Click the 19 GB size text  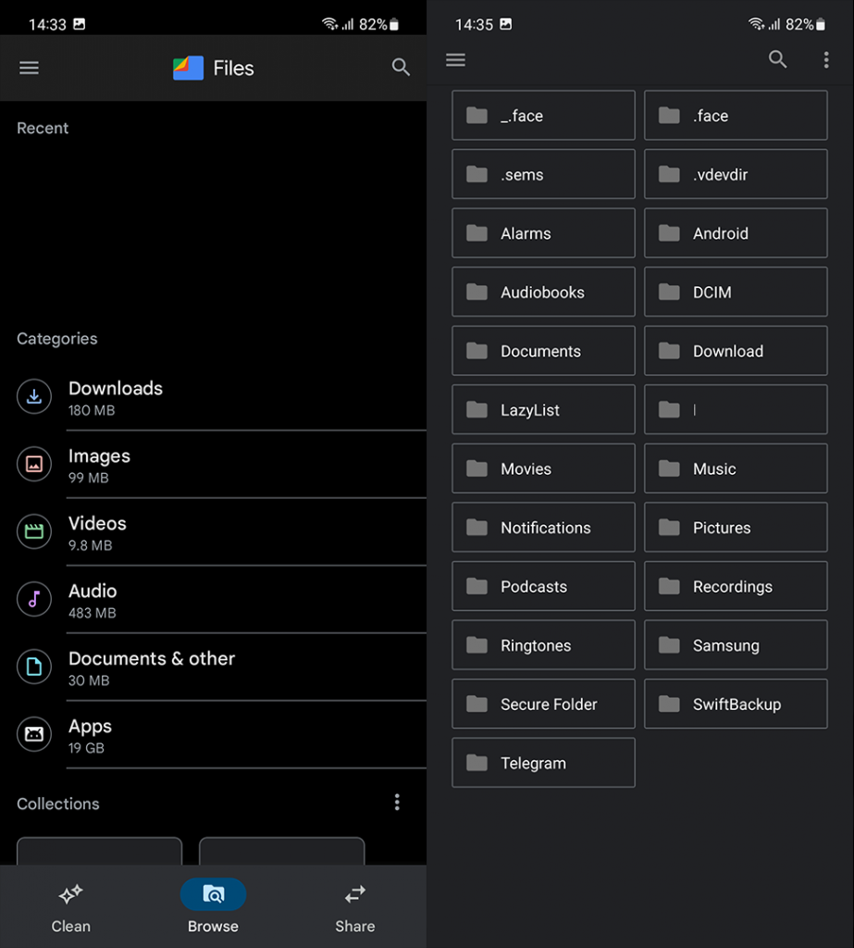[x=86, y=748]
